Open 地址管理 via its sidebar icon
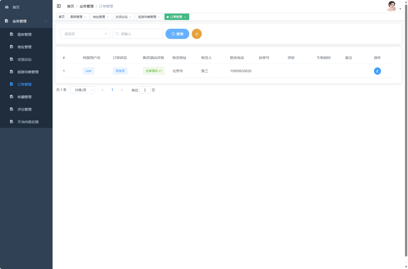This screenshot has height=269, width=408. 12,47
